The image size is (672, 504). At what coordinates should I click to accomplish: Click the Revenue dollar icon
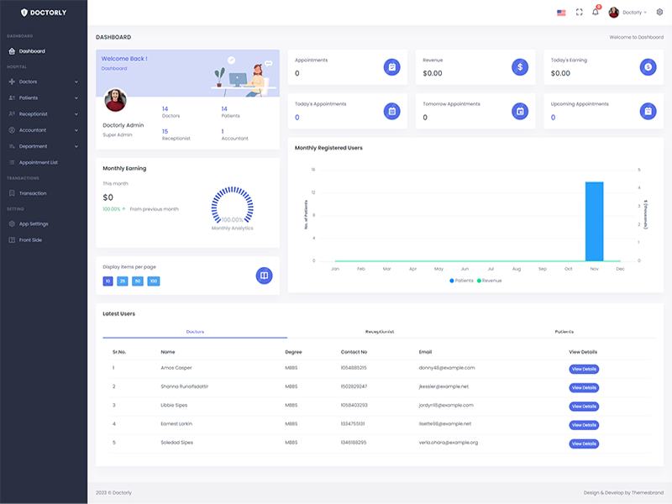click(x=520, y=67)
